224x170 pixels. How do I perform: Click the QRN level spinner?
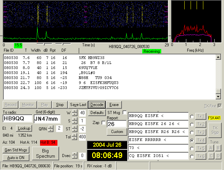click(x=51, y=128)
